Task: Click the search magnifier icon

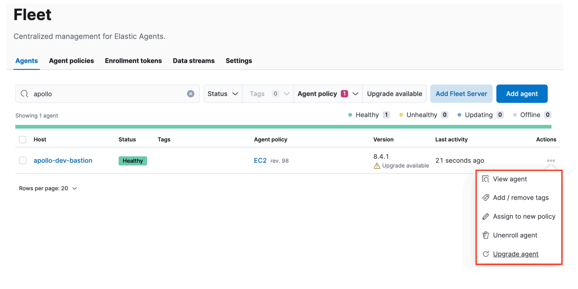Action: coord(24,94)
